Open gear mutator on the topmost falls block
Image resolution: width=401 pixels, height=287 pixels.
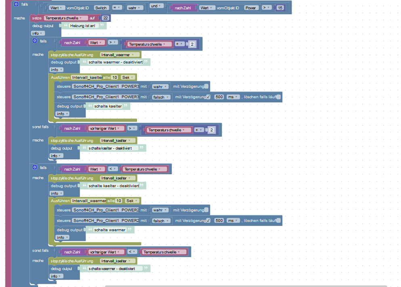[x=16, y=4]
